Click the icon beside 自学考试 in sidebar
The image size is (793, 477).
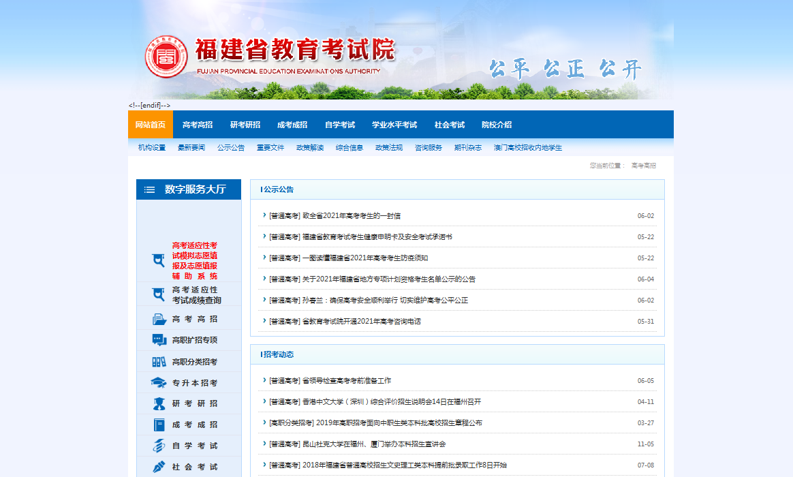pyautogui.click(x=159, y=446)
